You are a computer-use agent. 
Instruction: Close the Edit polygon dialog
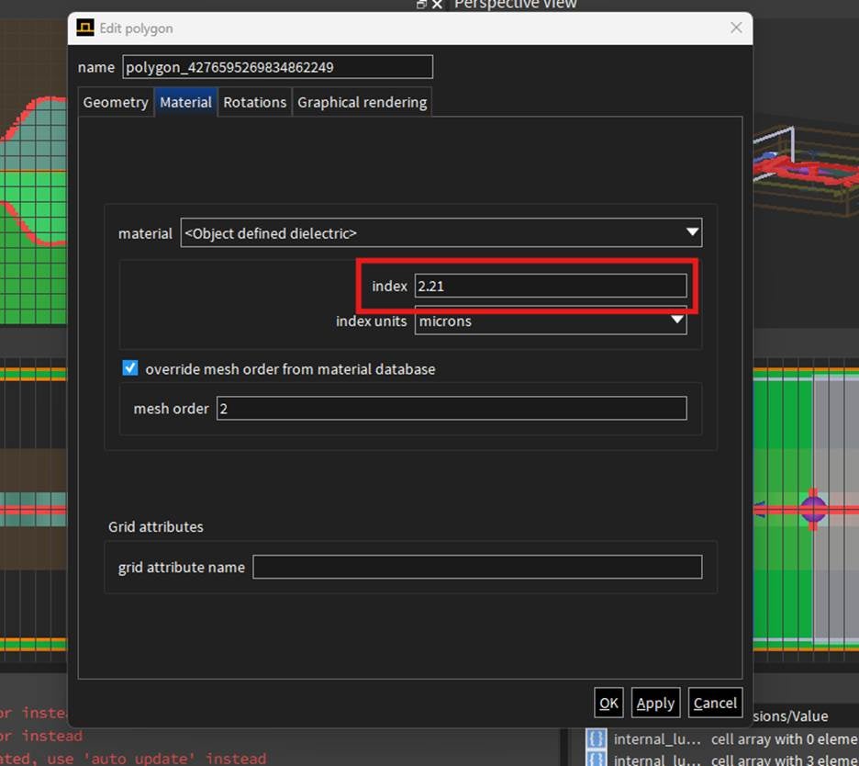tap(736, 28)
